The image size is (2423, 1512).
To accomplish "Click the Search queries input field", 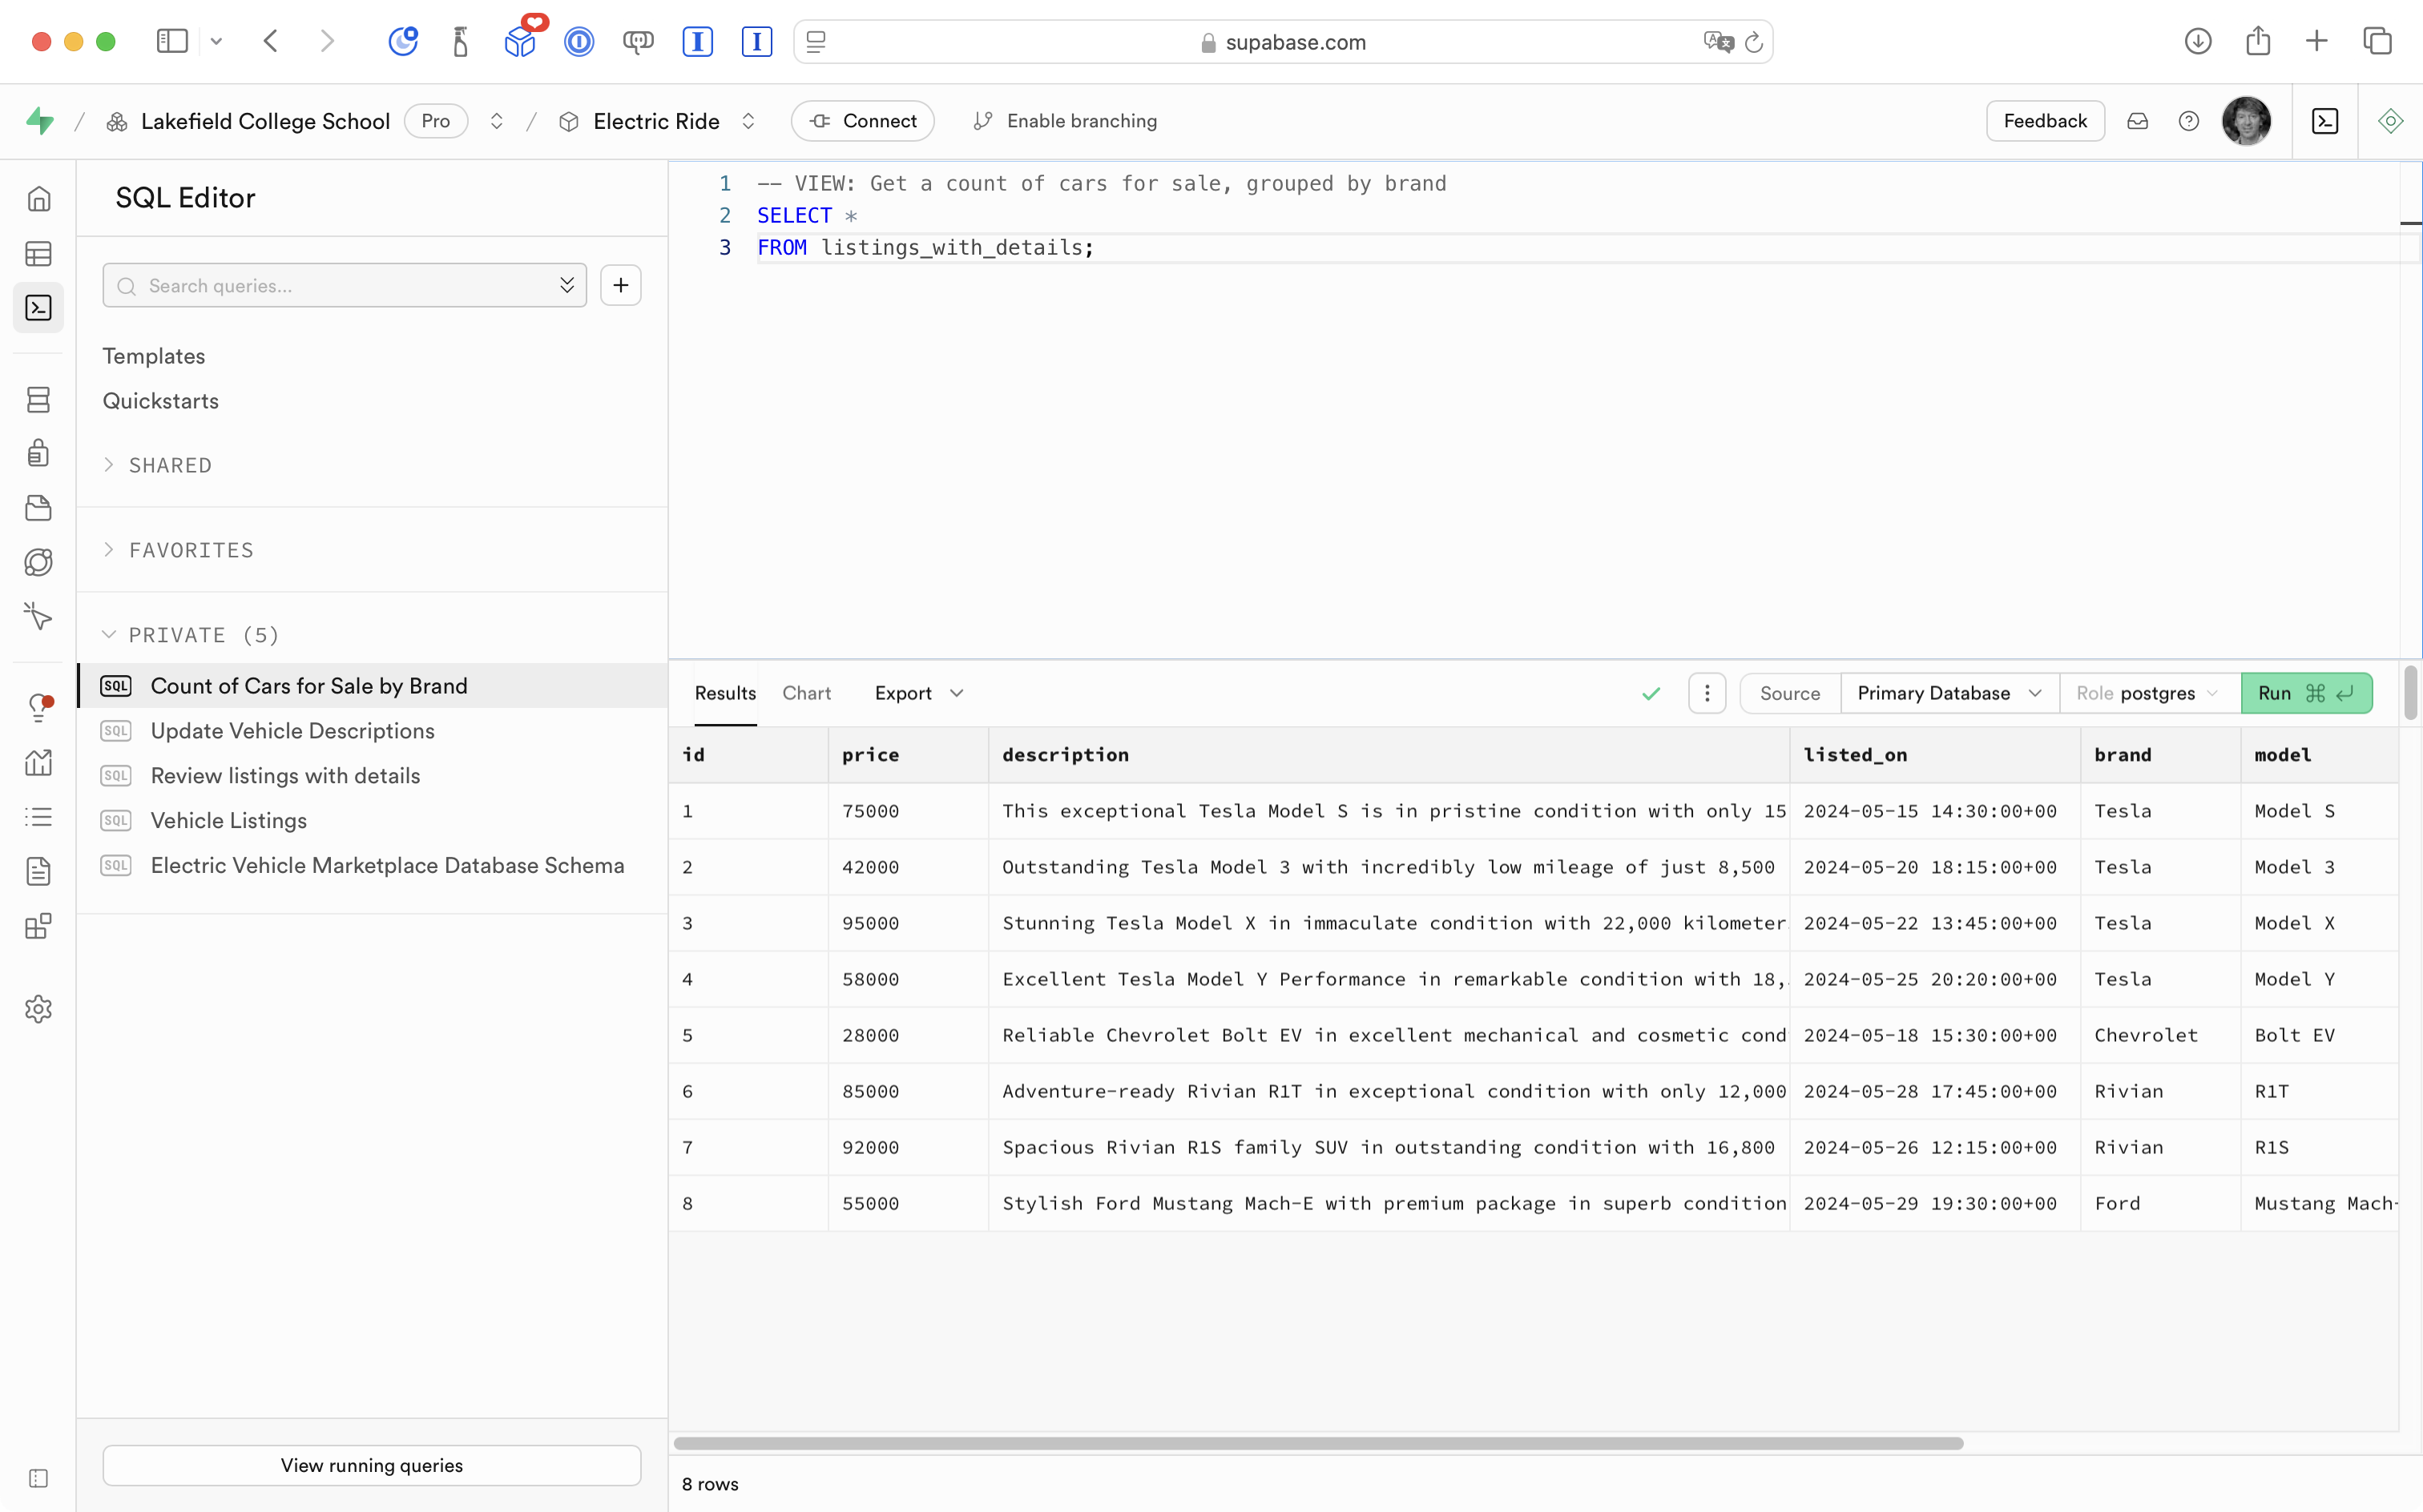I will [341, 286].
